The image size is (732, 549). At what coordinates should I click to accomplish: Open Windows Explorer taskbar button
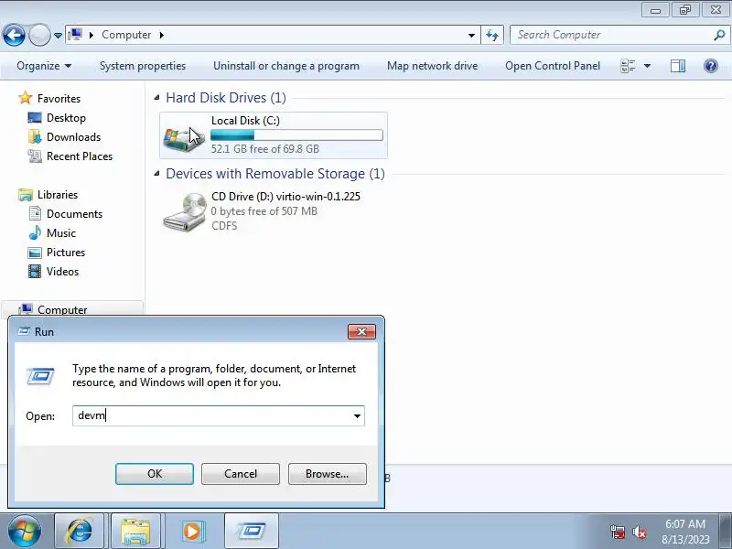[135, 532]
